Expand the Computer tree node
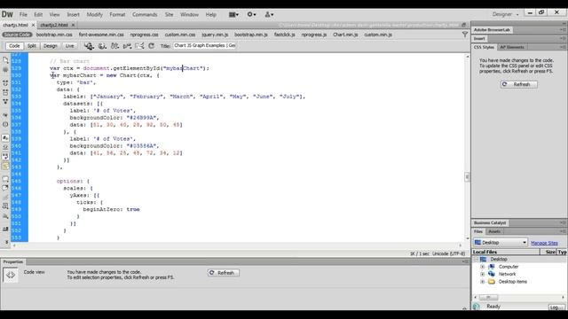 [x=483, y=267]
